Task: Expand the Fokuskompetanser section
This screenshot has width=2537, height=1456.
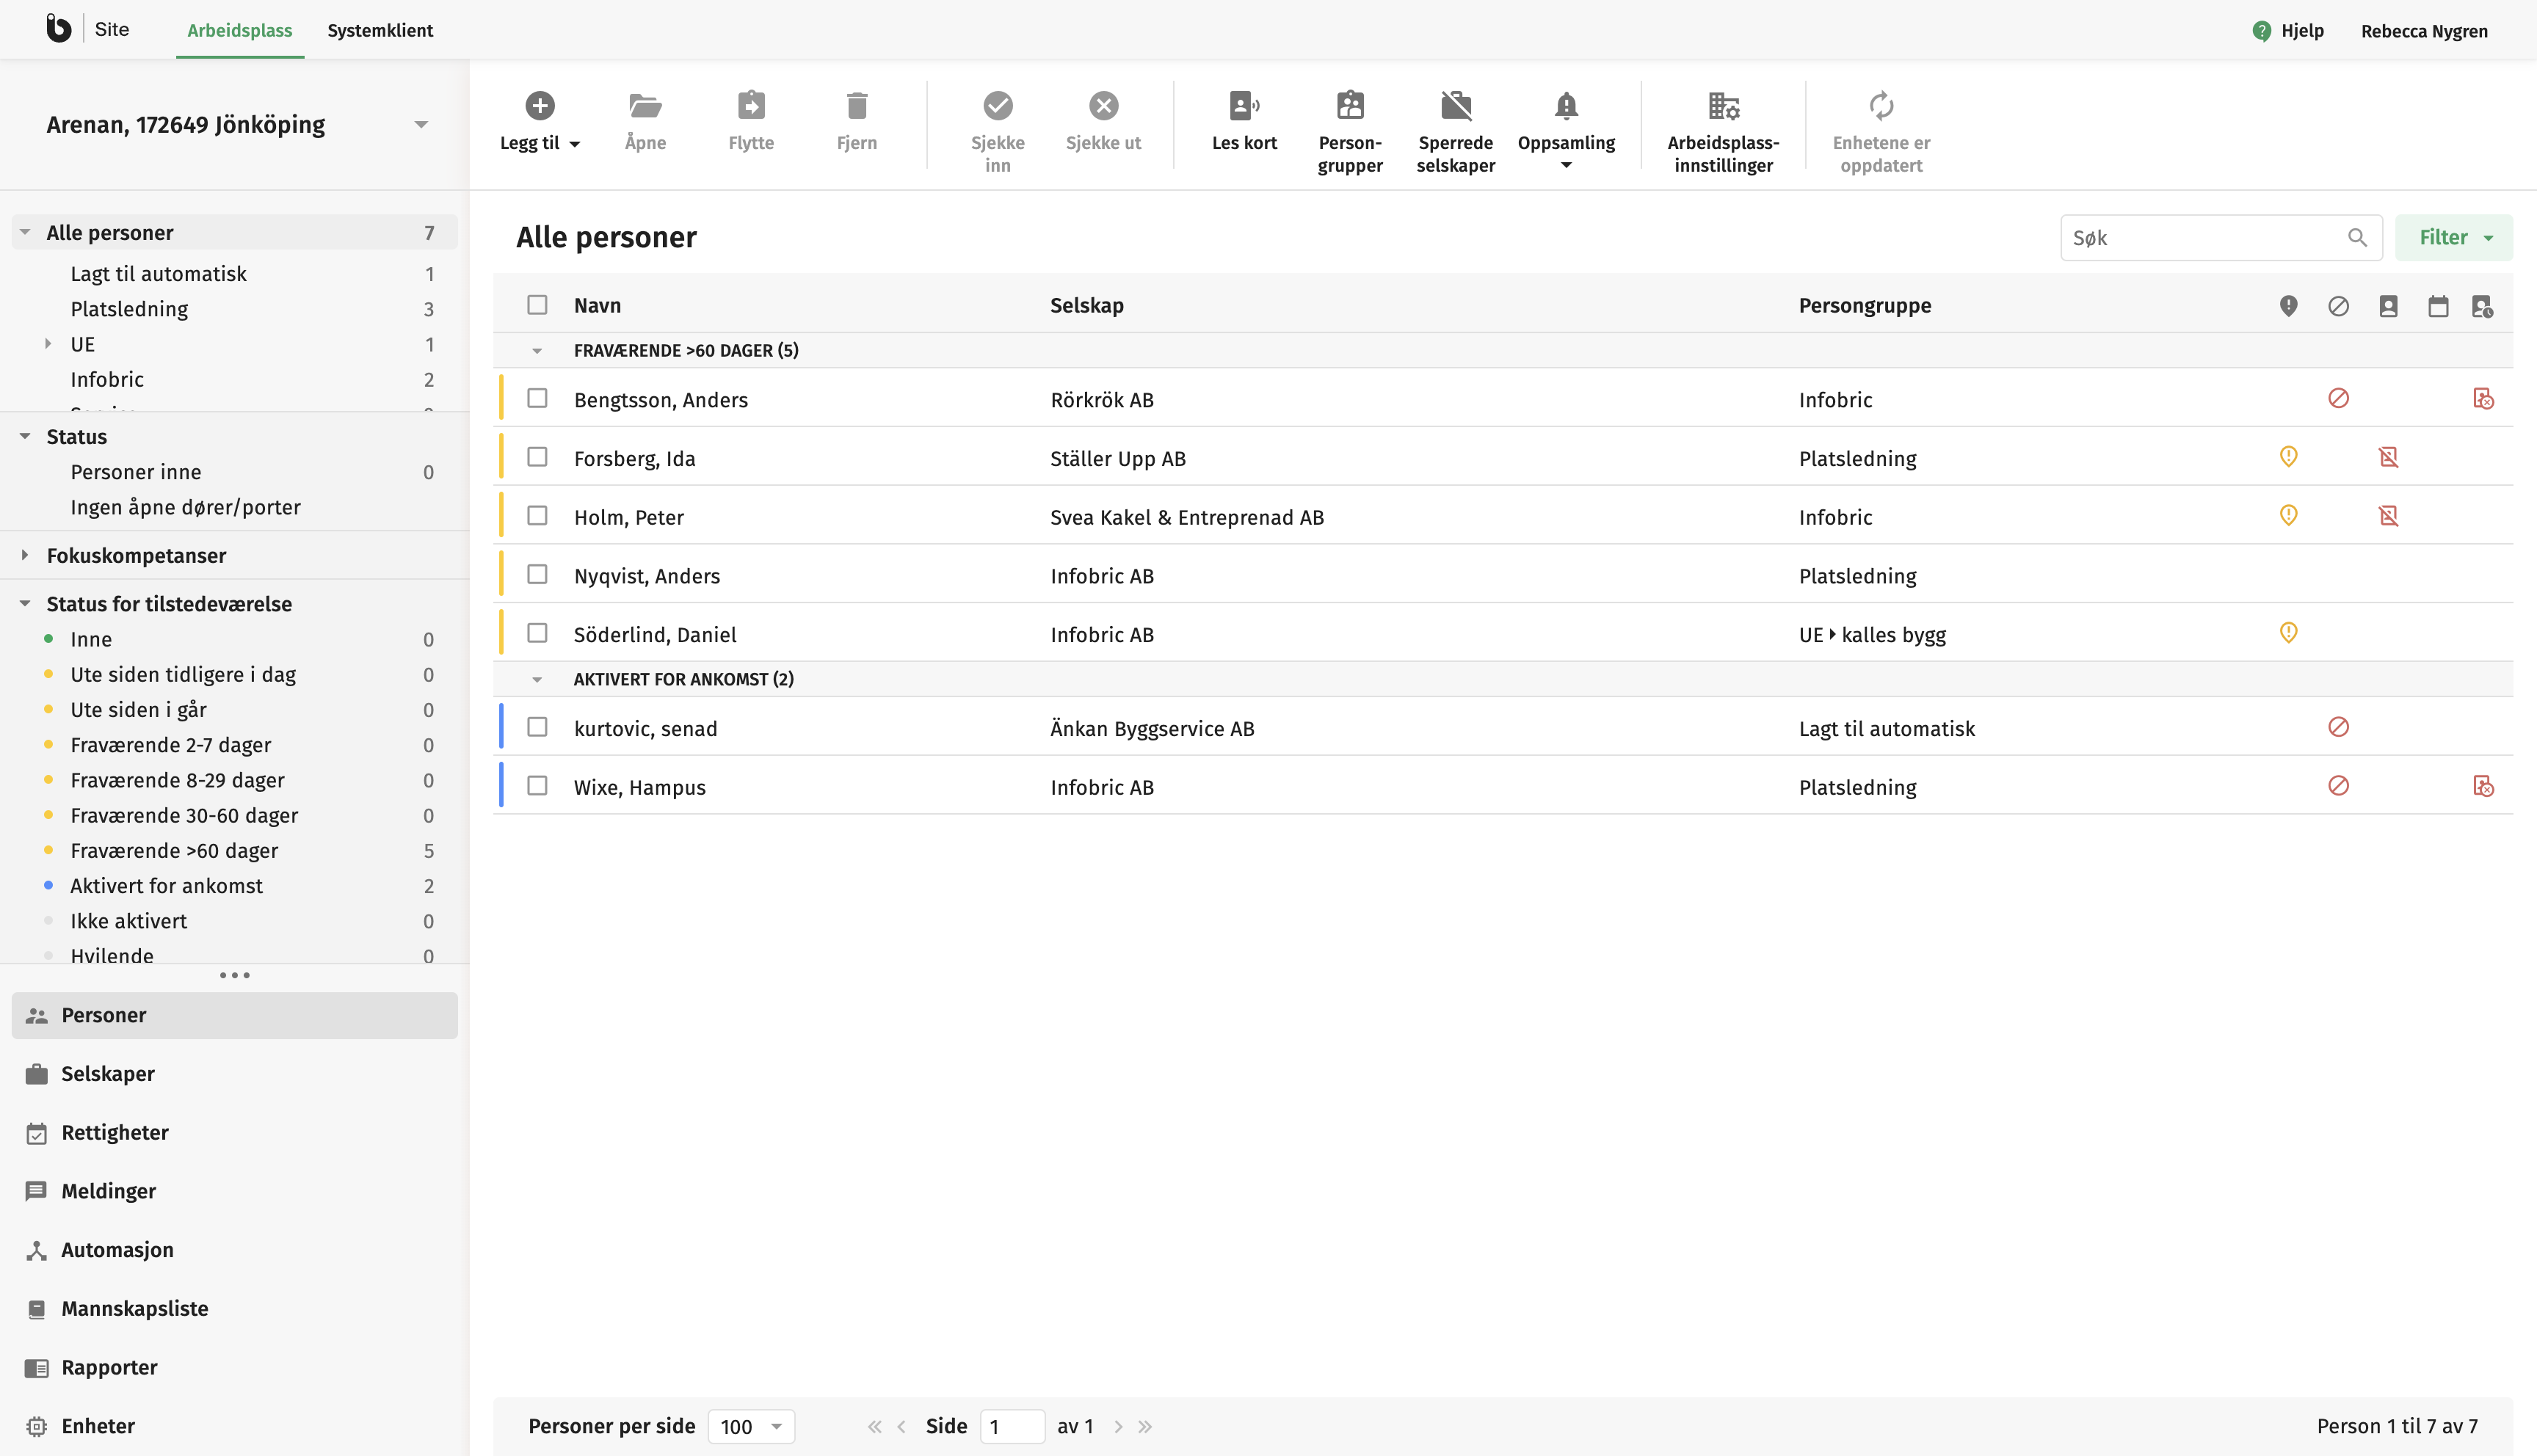Action: 25,555
